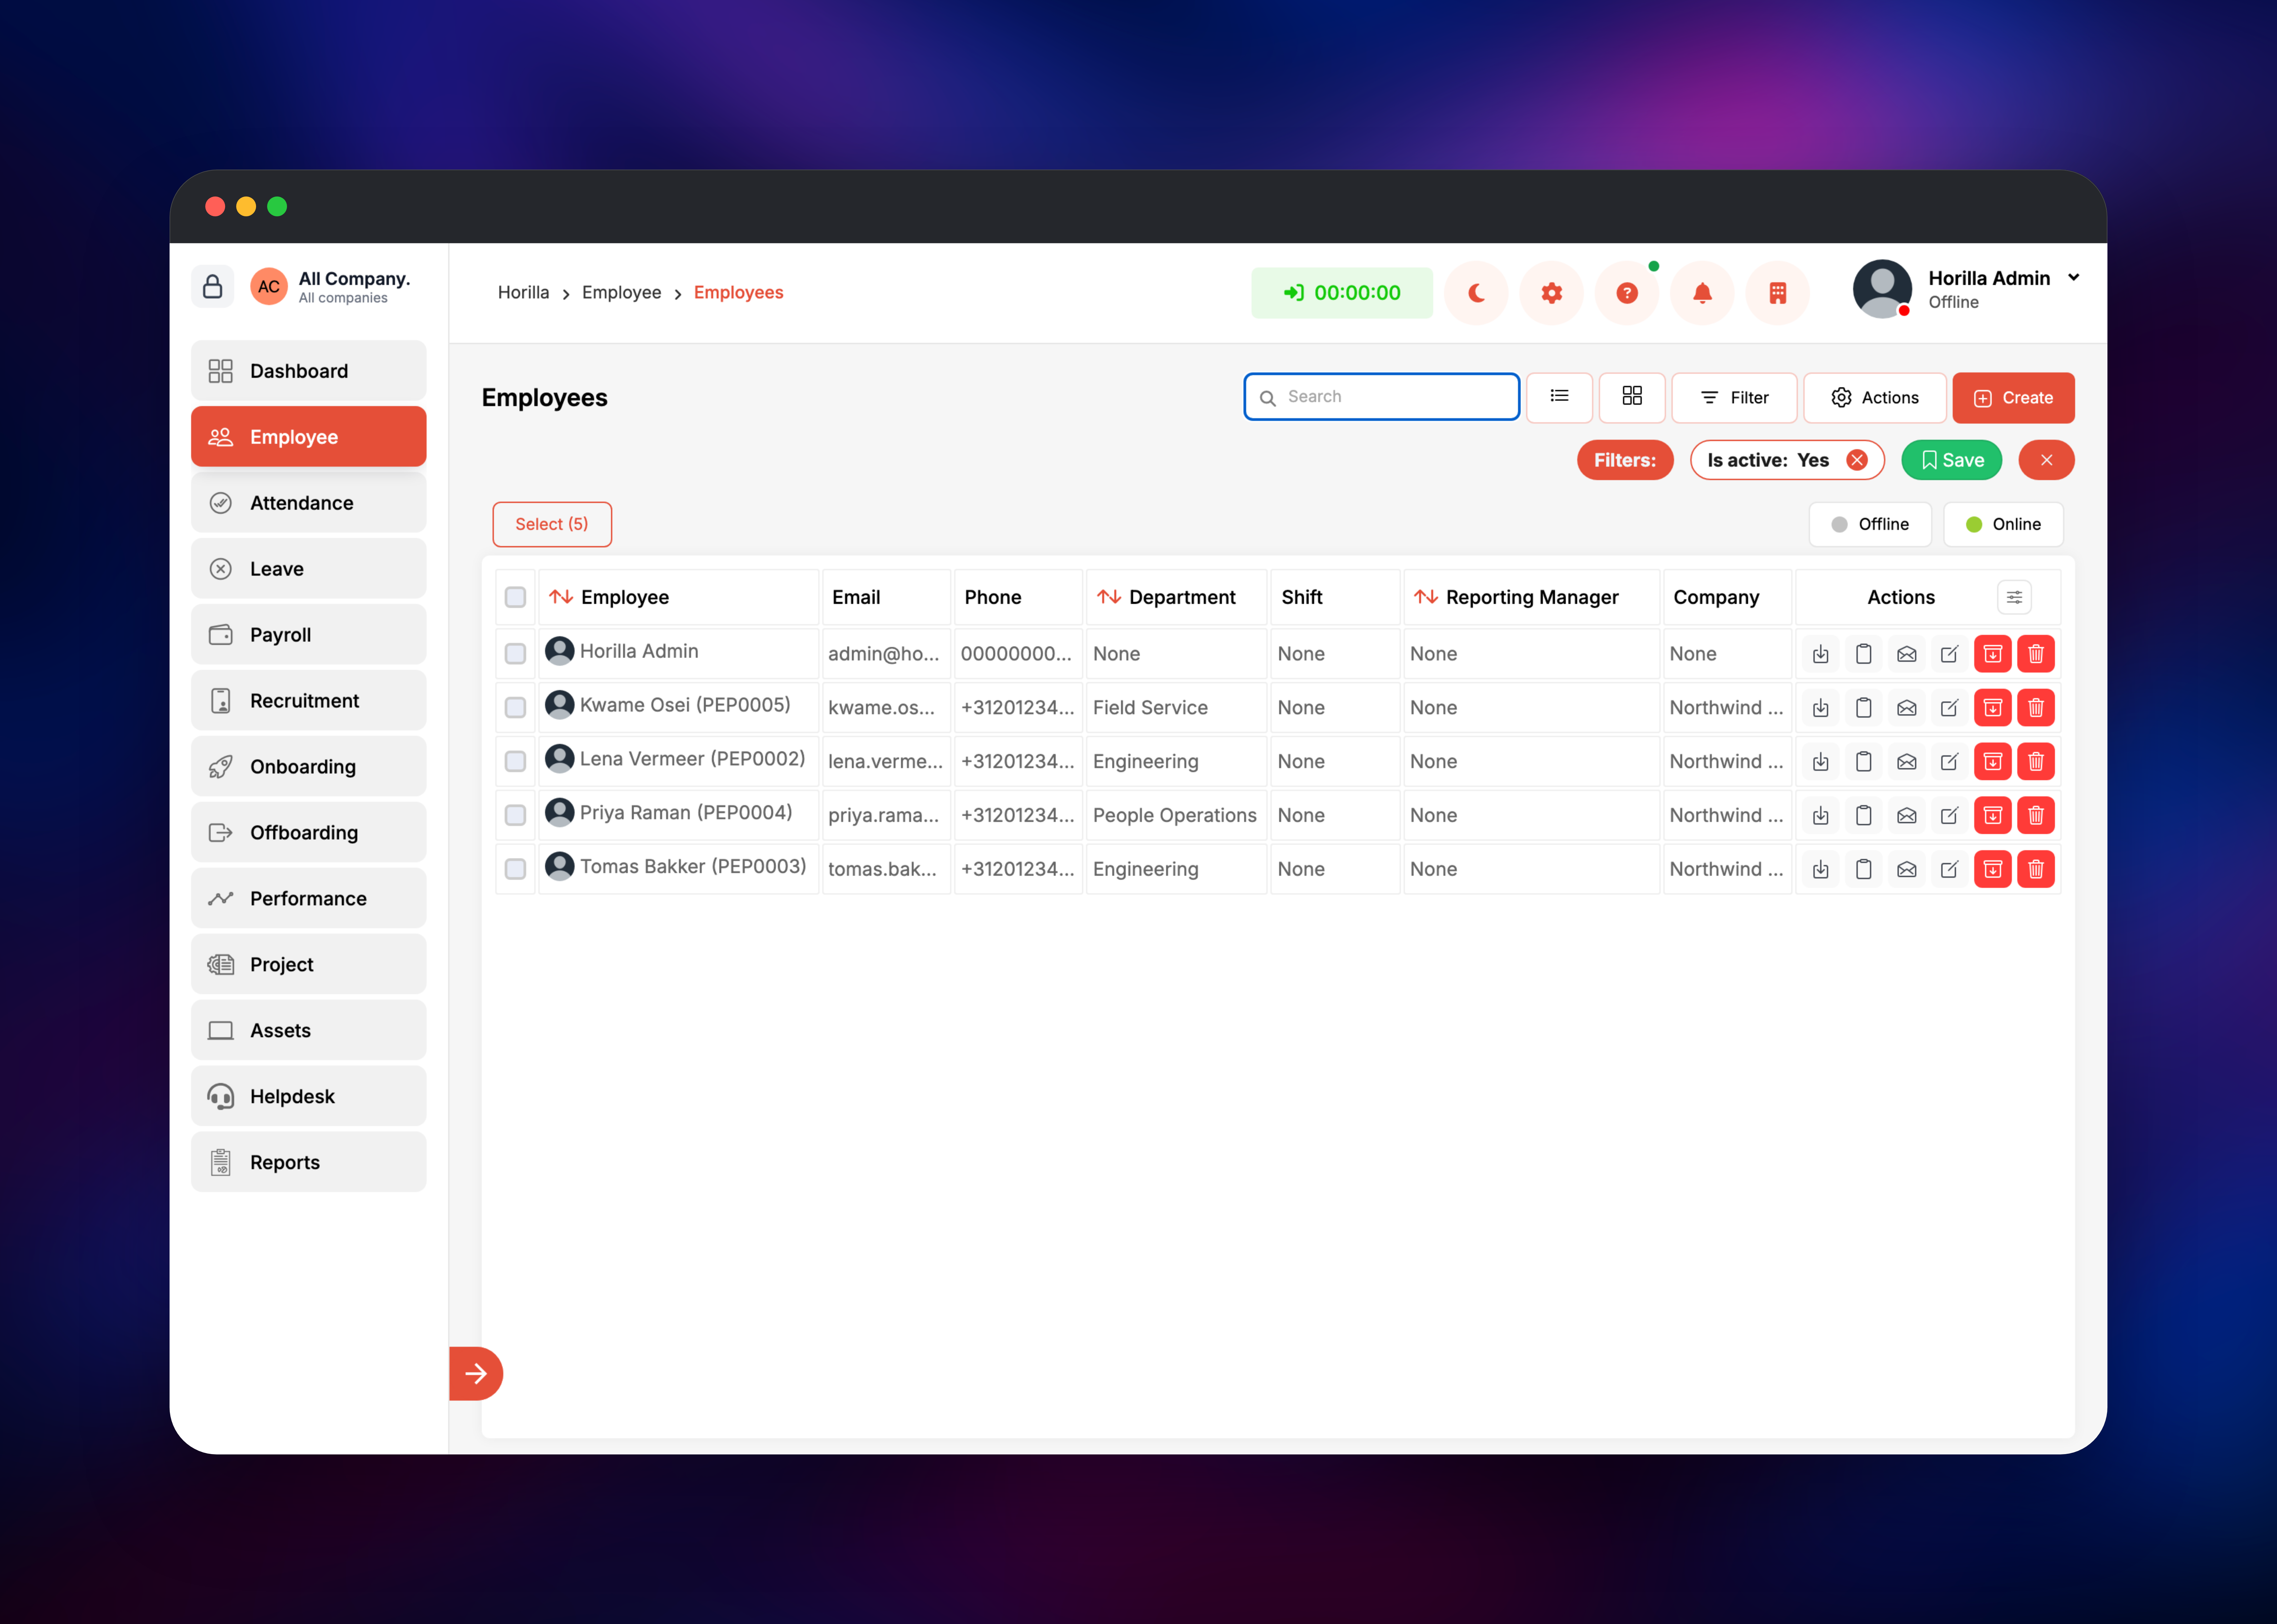
Task: Open column settings icon in Actions header
Action: pos(2014,597)
